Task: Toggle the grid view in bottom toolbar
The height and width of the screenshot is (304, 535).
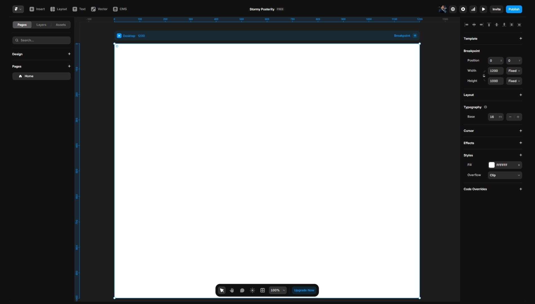Action: 262,290
